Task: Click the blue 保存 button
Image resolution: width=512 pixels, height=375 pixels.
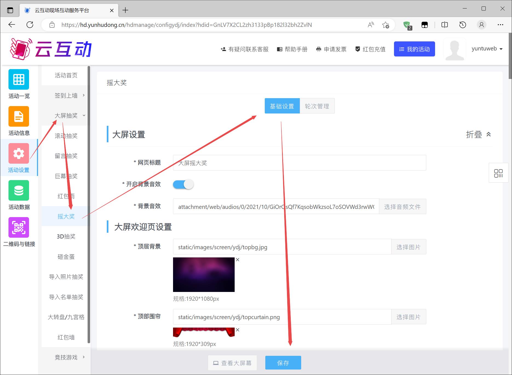Action: tap(283, 363)
